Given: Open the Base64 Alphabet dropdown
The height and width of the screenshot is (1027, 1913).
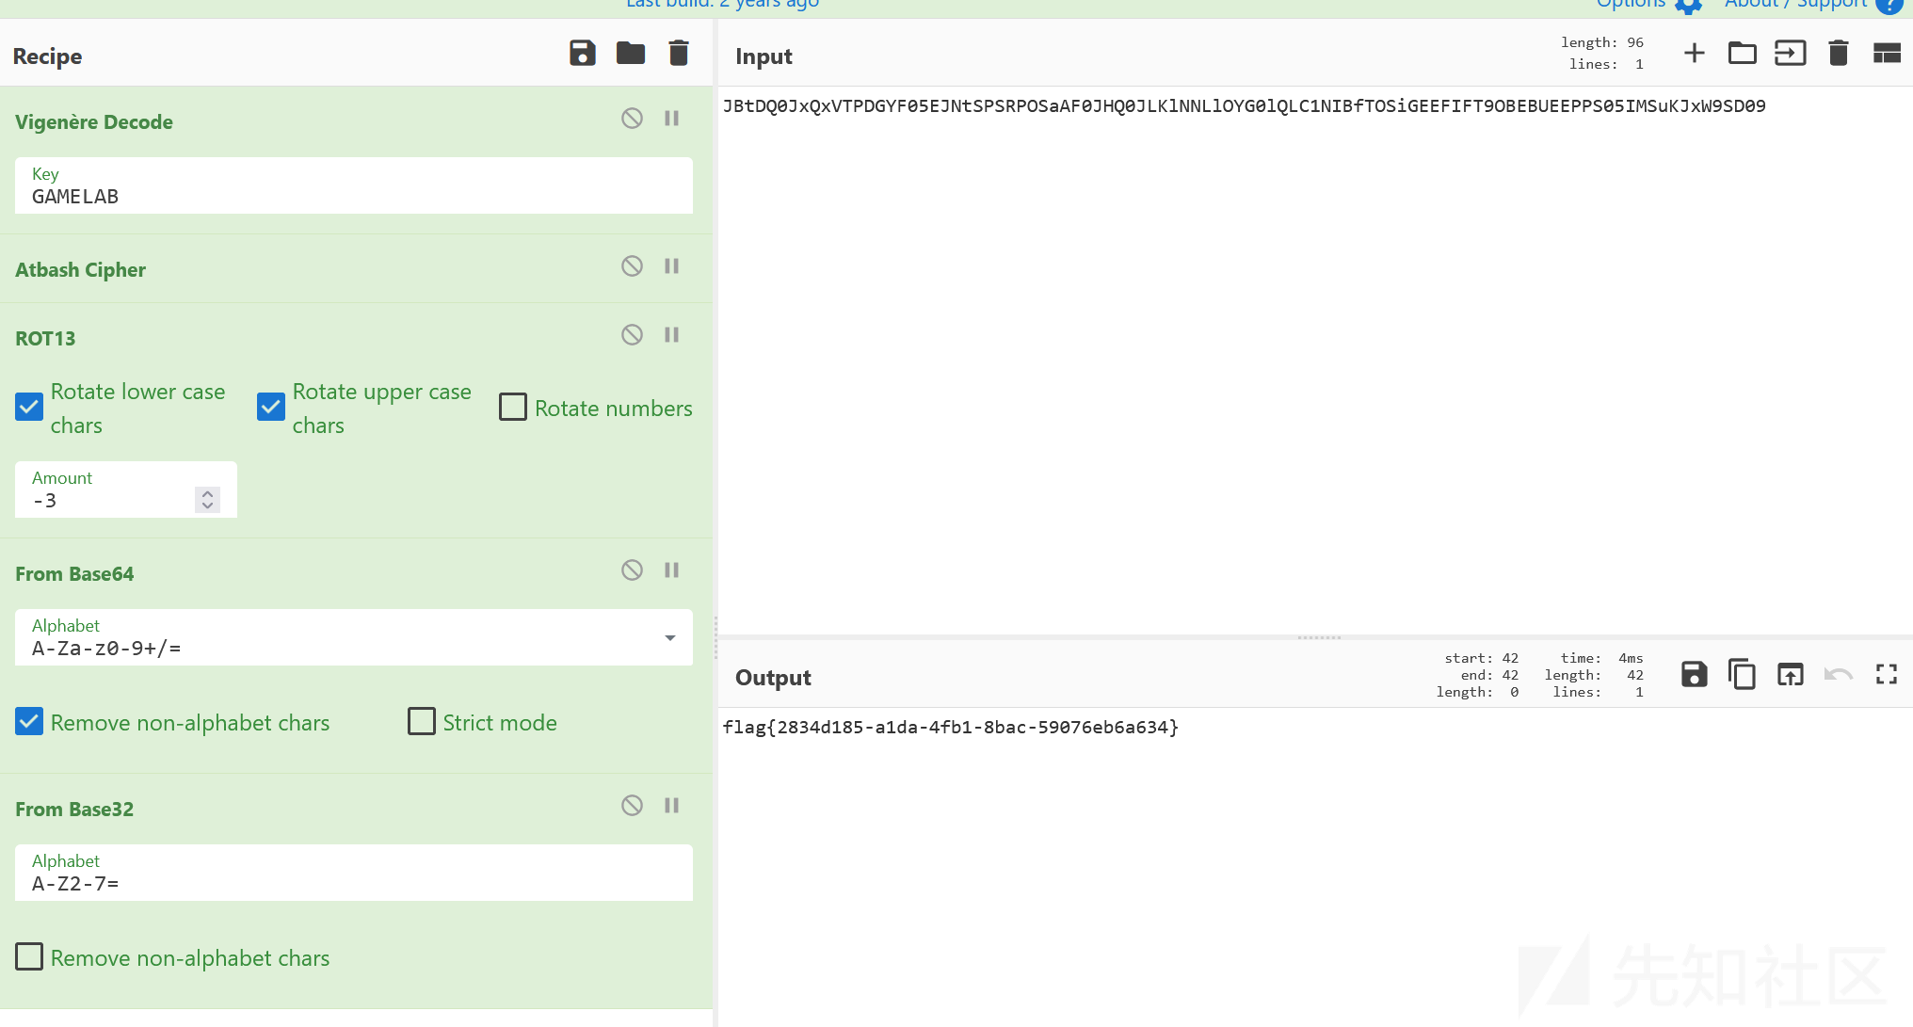Looking at the screenshot, I should tap(669, 638).
